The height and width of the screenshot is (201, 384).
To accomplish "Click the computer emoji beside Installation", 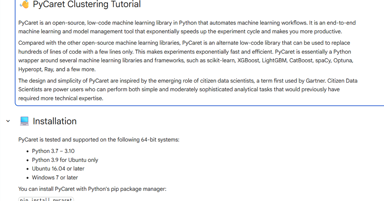I will point(25,121).
